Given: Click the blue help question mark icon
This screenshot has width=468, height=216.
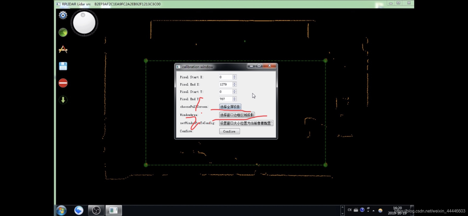Looking at the screenshot, I should tap(362, 210).
